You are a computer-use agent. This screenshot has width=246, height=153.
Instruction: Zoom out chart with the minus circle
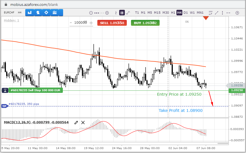click(91, 13)
